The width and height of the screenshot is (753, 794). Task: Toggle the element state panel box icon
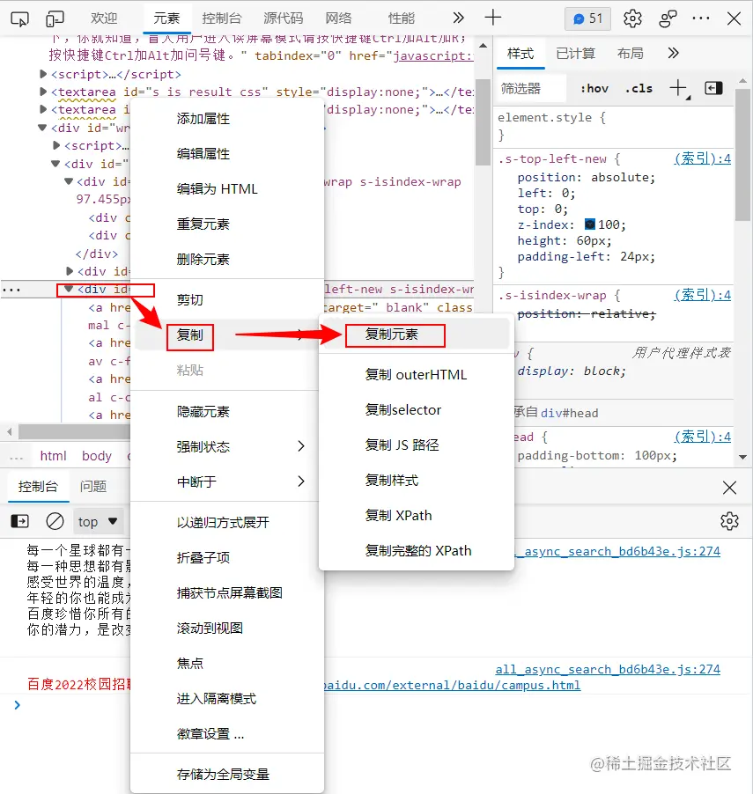click(x=715, y=88)
